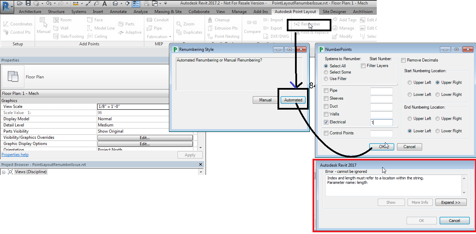Click the Manage tool with gauge icon
Viewport: 476px width, 234px height.
coord(343,28)
